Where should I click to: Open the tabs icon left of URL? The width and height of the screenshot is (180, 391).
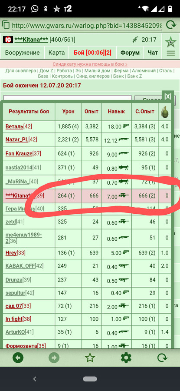click(6, 25)
